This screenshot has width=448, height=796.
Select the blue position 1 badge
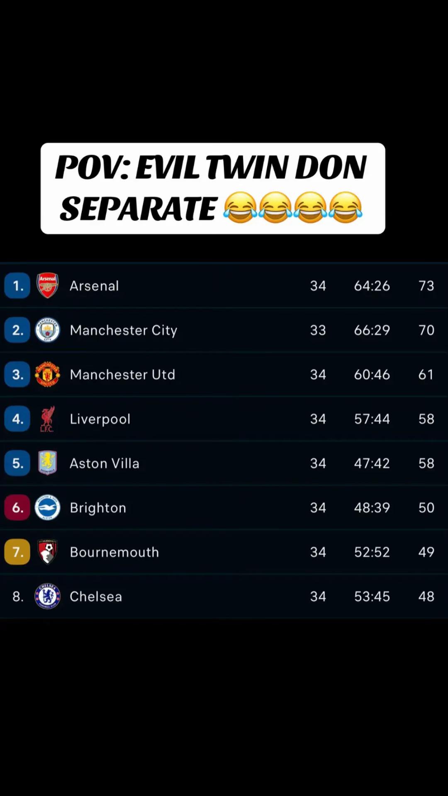tap(17, 286)
